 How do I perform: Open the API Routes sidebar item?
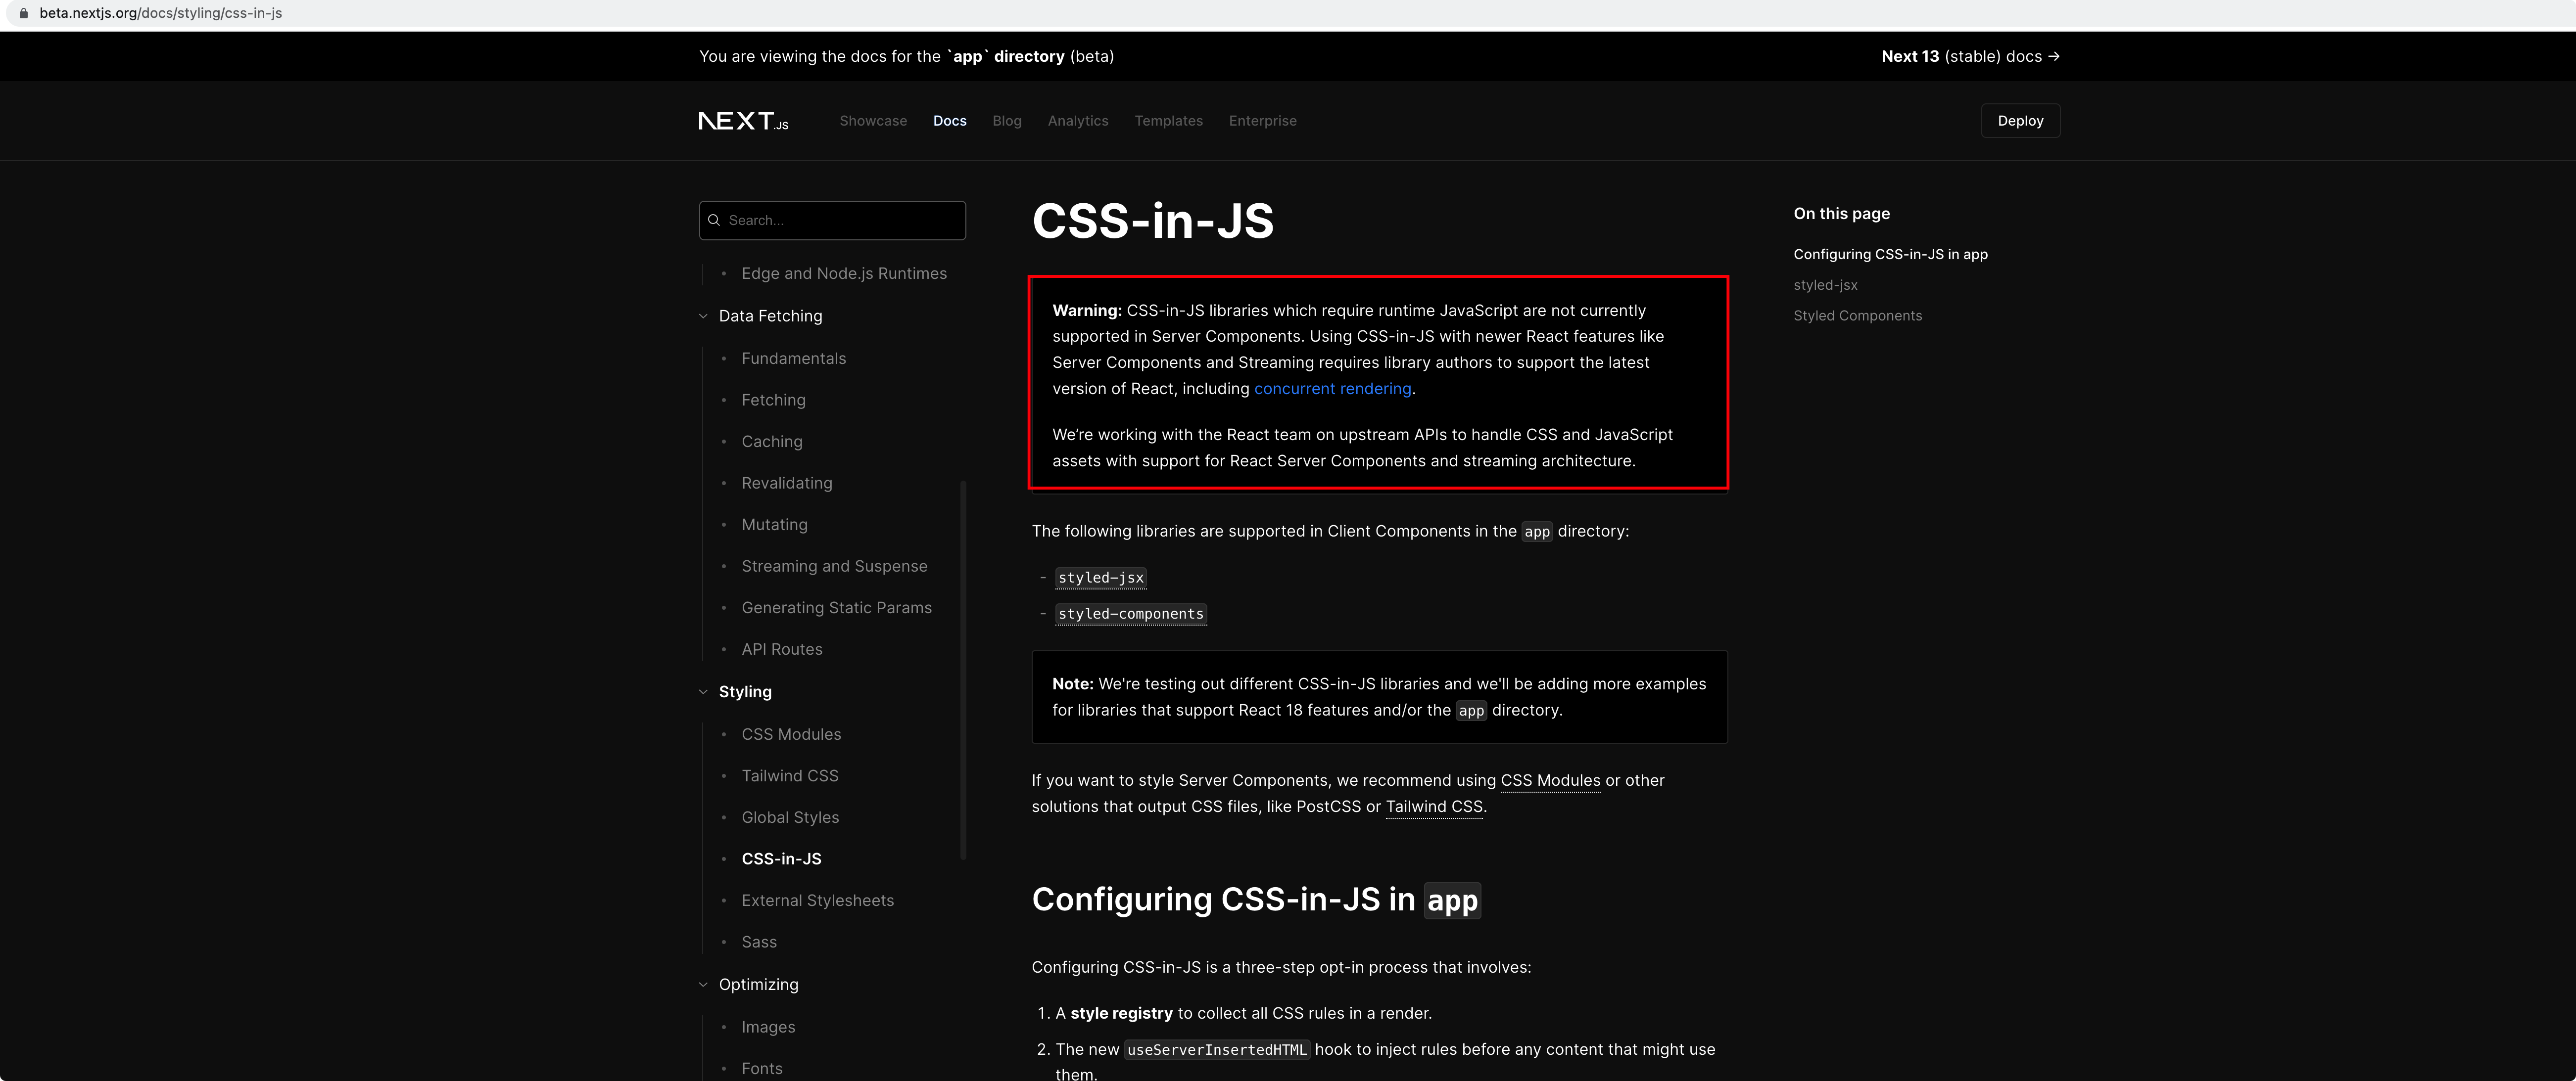point(782,649)
